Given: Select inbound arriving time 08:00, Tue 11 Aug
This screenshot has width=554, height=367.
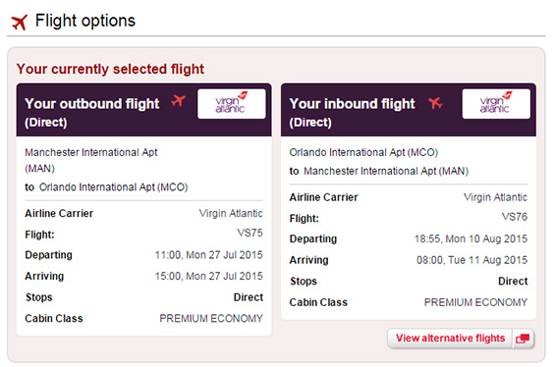Looking at the screenshot, I should (x=472, y=260).
